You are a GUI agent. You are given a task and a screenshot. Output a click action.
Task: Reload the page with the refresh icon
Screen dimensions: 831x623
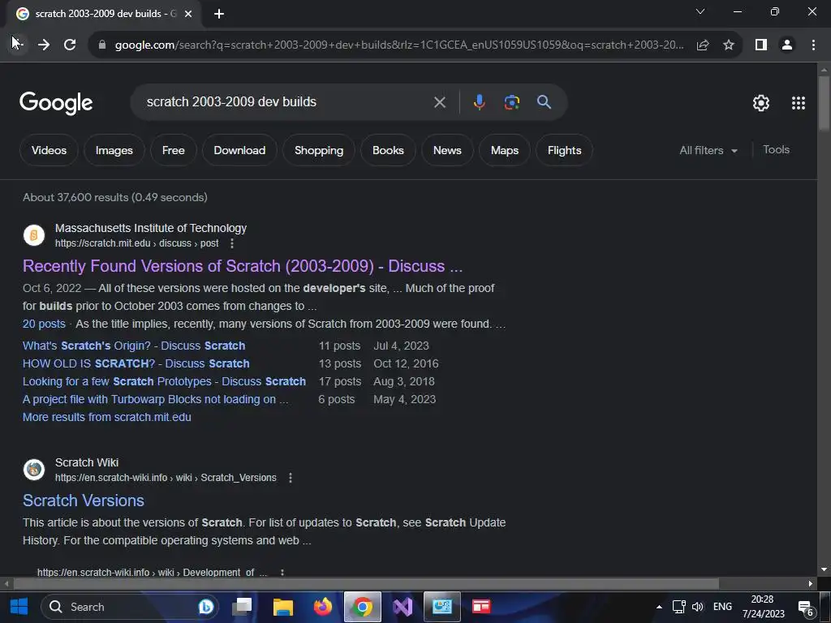pos(70,45)
